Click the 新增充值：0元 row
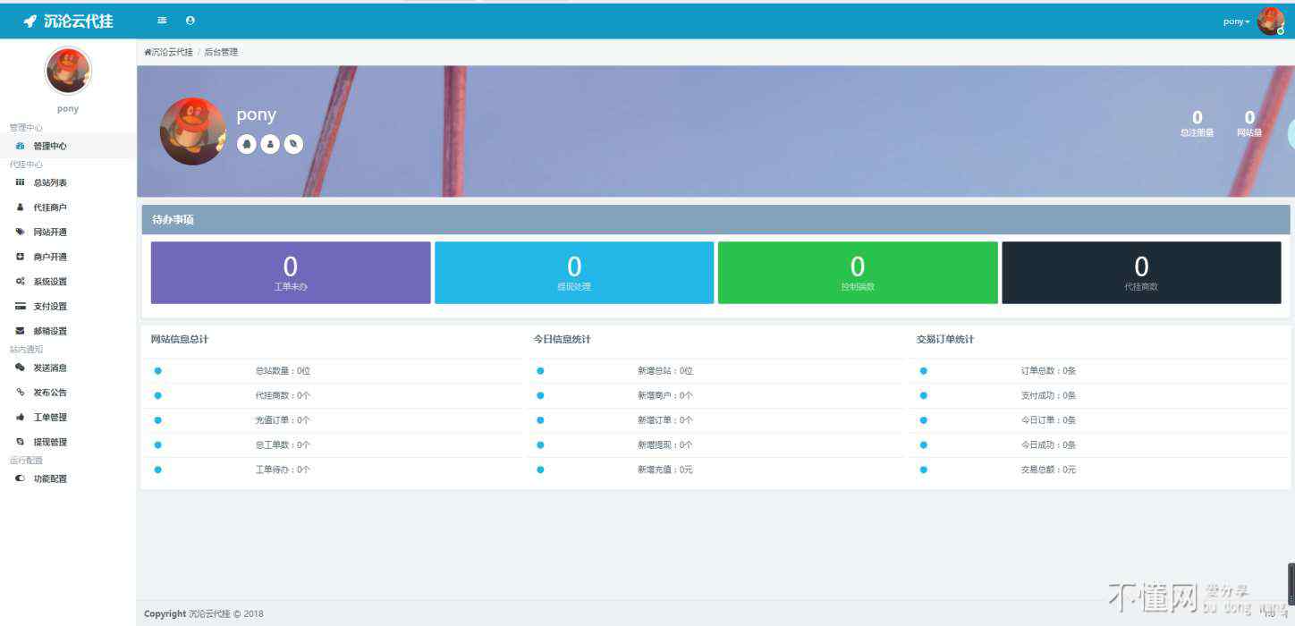The image size is (1295, 626). coord(715,469)
